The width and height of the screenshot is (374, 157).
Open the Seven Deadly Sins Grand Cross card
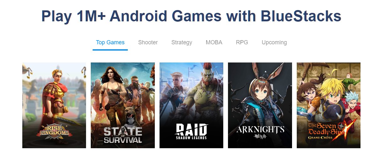(x=328, y=105)
